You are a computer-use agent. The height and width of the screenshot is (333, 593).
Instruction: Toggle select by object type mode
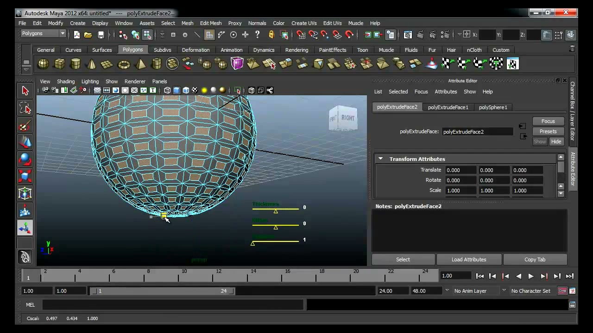pyautogui.click(x=135, y=35)
